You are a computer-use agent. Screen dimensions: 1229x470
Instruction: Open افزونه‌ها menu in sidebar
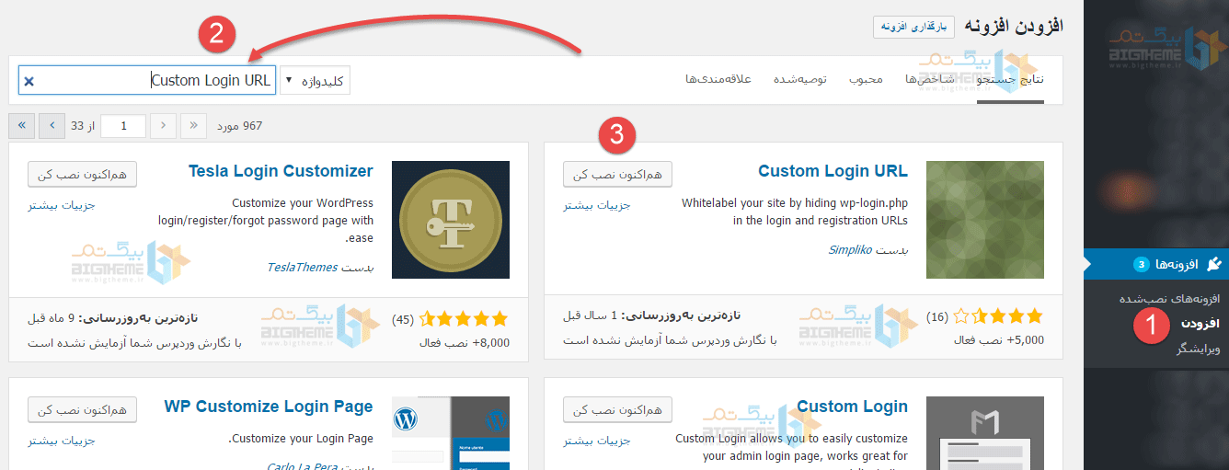pyautogui.click(x=1156, y=264)
